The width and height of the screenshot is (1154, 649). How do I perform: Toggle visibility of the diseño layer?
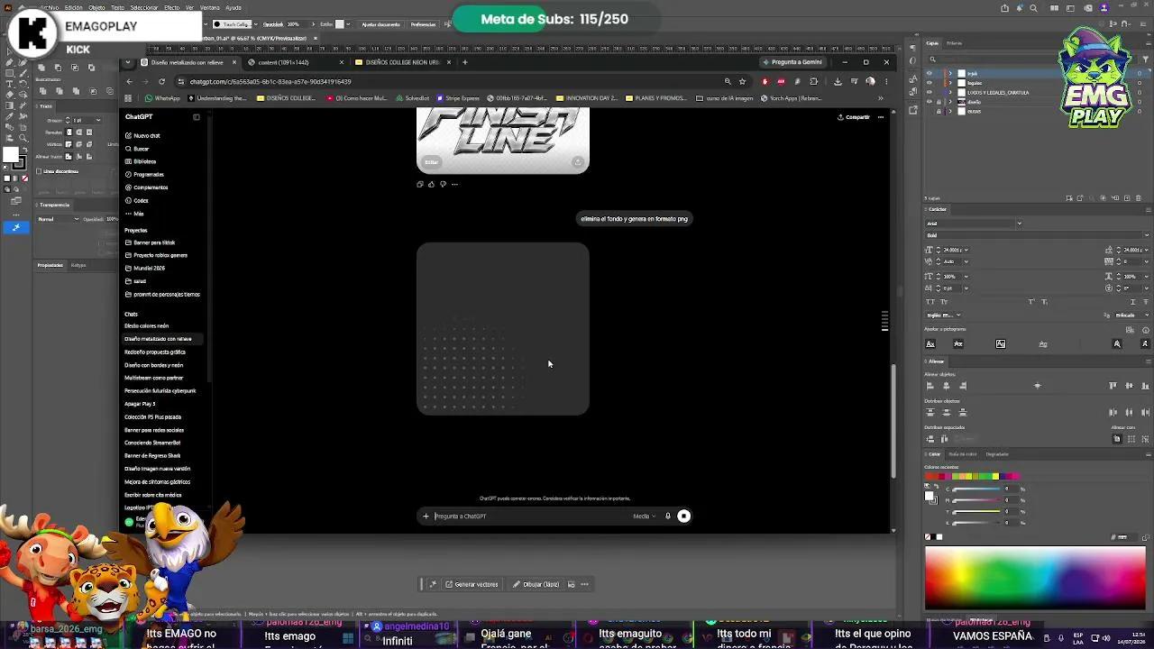[930, 102]
